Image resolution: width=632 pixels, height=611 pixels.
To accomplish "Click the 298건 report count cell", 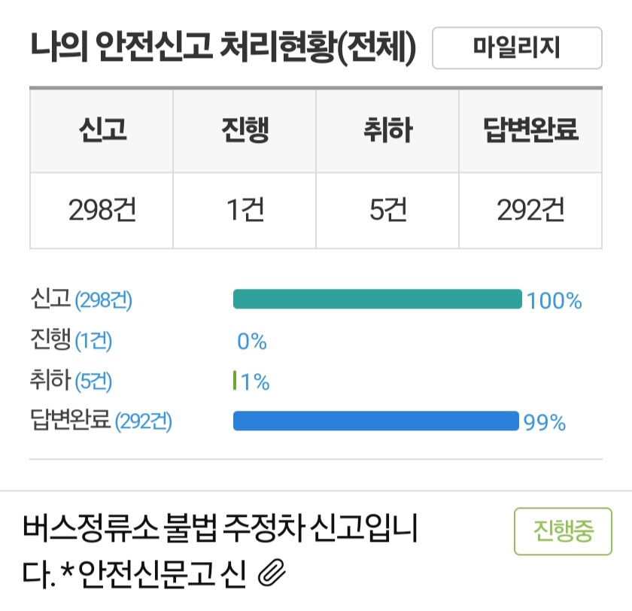I will pyautogui.click(x=102, y=211).
